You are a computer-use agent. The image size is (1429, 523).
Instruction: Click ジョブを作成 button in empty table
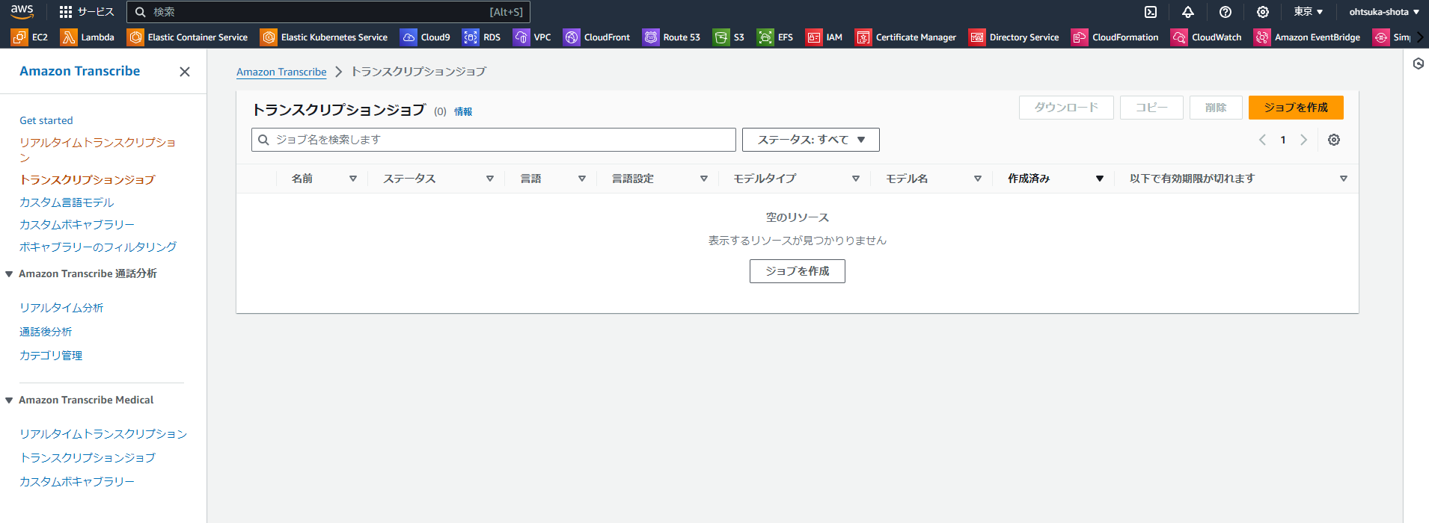(798, 271)
